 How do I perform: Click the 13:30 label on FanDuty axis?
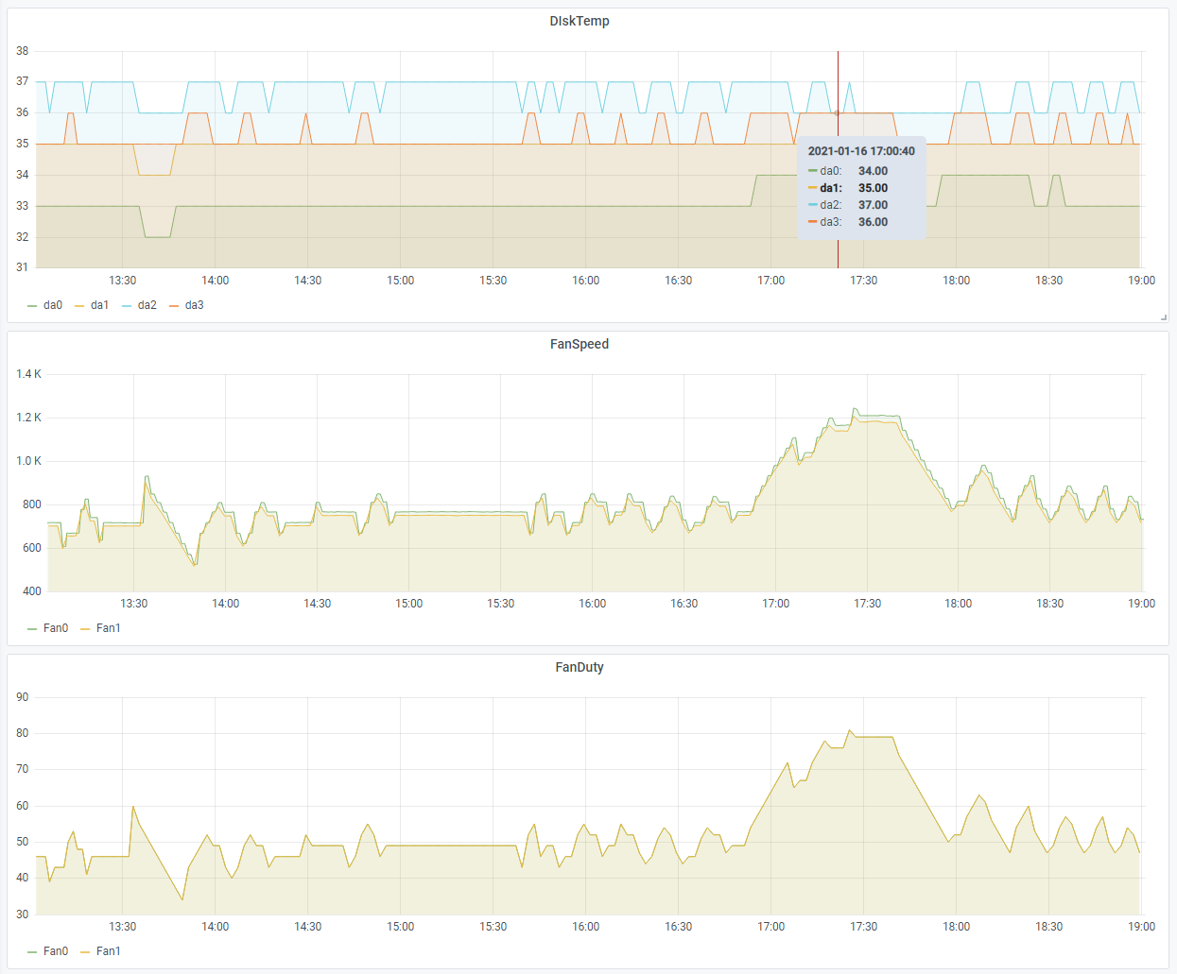click(122, 927)
